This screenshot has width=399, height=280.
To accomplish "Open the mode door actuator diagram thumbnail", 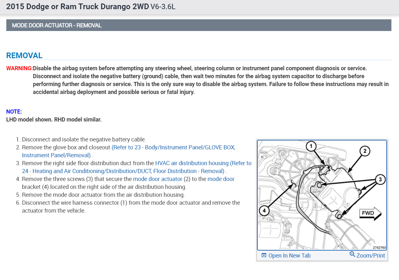I will 322,195.
